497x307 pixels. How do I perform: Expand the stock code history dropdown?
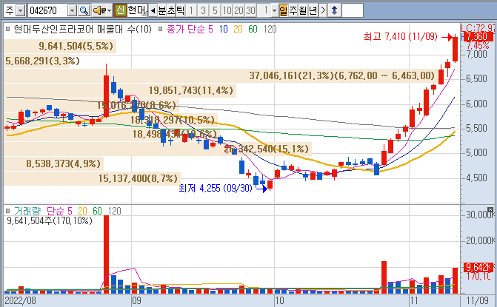coord(73,11)
